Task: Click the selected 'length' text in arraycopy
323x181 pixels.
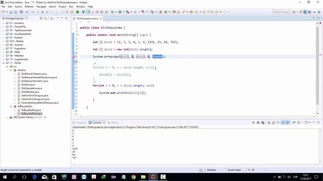Action: click(x=157, y=57)
